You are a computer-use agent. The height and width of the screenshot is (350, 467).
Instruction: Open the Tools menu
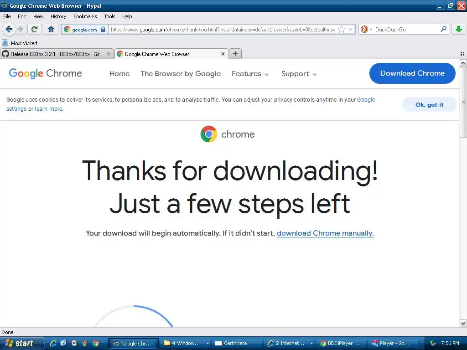point(109,16)
